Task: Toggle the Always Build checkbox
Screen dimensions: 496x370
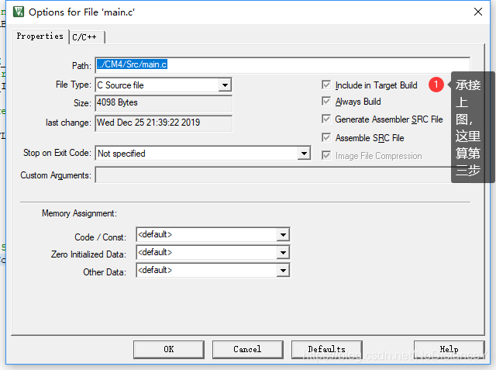Action: [x=326, y=102]
